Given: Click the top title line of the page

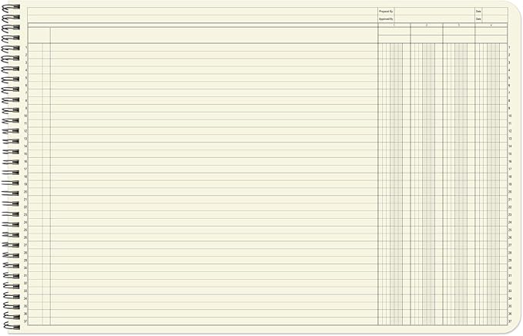Looking at the screenshot, I should (x=200, y=11).
